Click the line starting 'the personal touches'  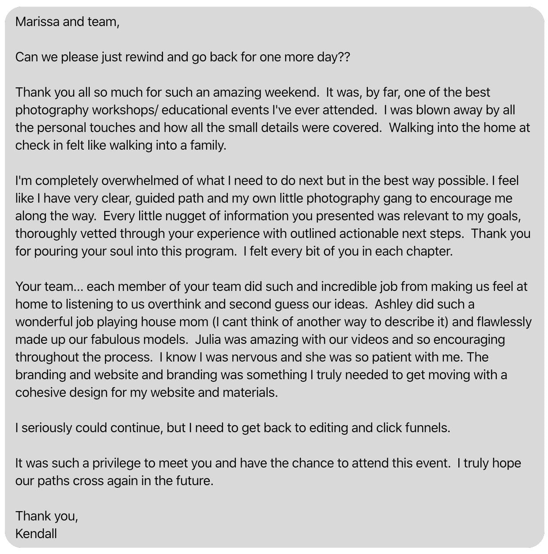(x=272, y=128)
